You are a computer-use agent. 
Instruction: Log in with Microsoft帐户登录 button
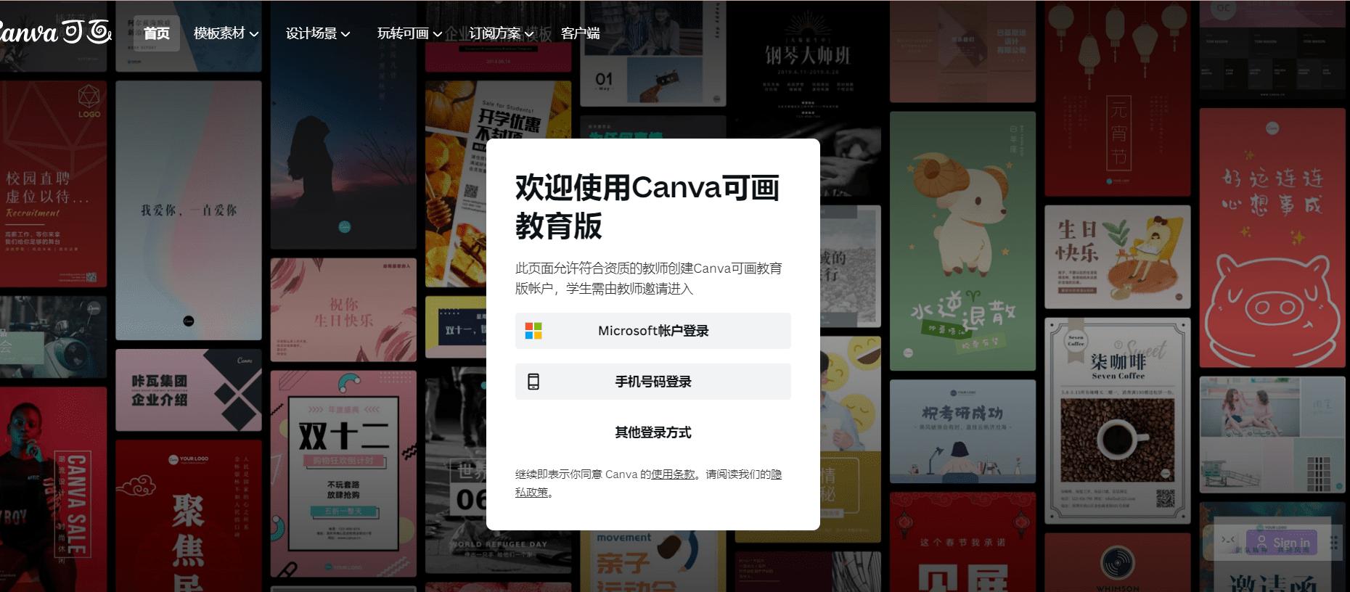653,331
